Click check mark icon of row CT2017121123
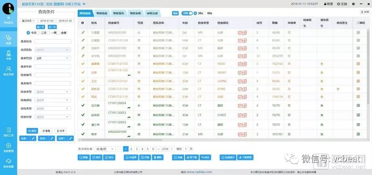 click(x=83, y=64)
